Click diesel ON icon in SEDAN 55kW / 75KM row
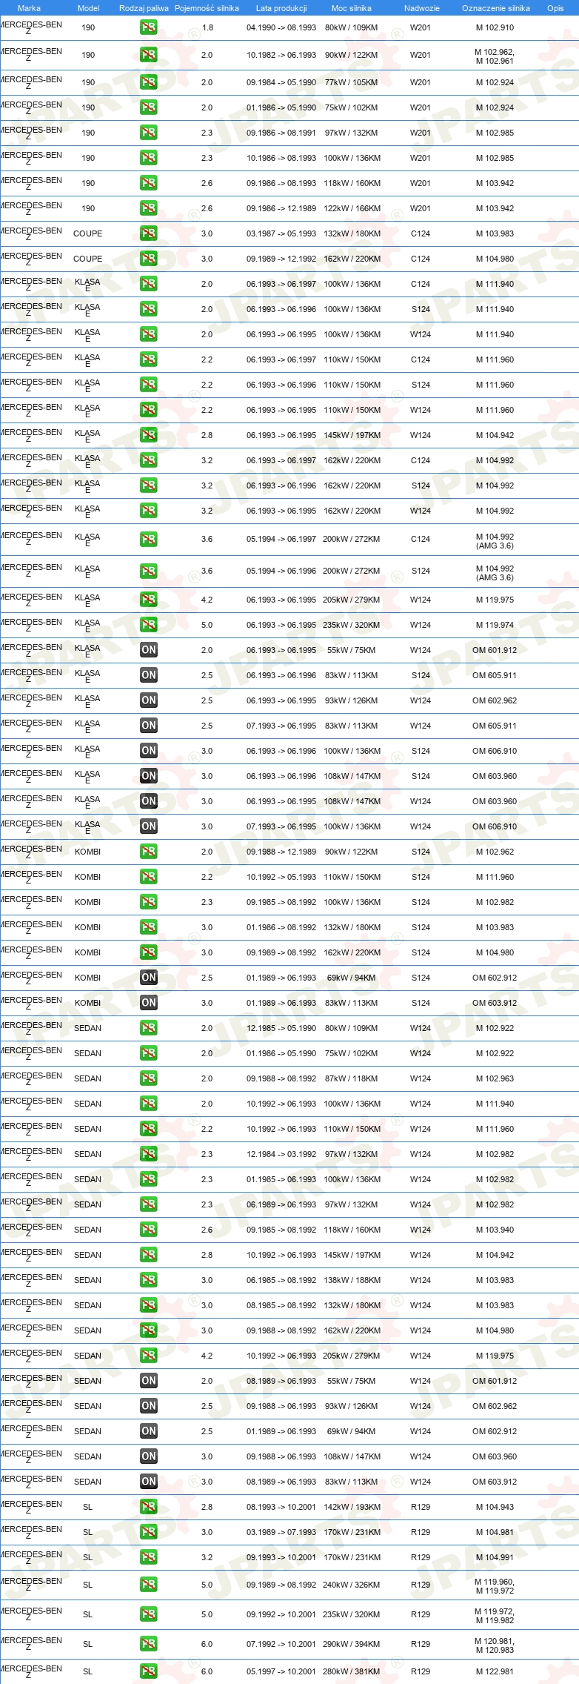This screenshot has width=579, height=1684. coord(148,1381)
